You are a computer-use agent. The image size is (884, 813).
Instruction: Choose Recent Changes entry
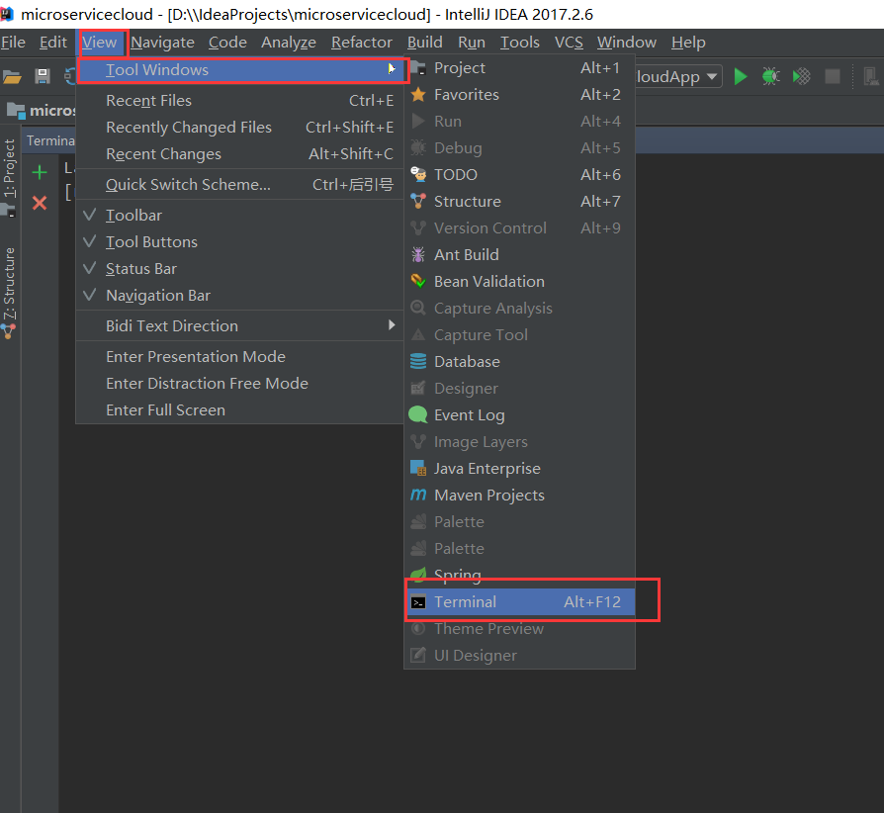coord(239,154)
